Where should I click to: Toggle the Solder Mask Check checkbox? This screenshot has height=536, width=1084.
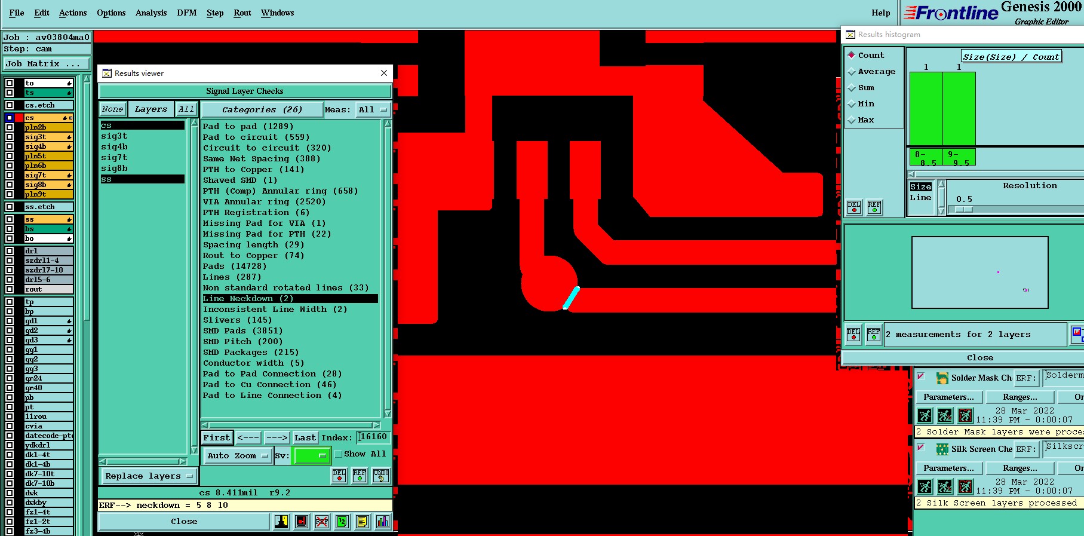click(x=921, y=376)
